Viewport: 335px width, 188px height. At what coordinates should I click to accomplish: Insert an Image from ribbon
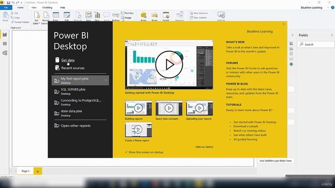click(x=126, y=18)
